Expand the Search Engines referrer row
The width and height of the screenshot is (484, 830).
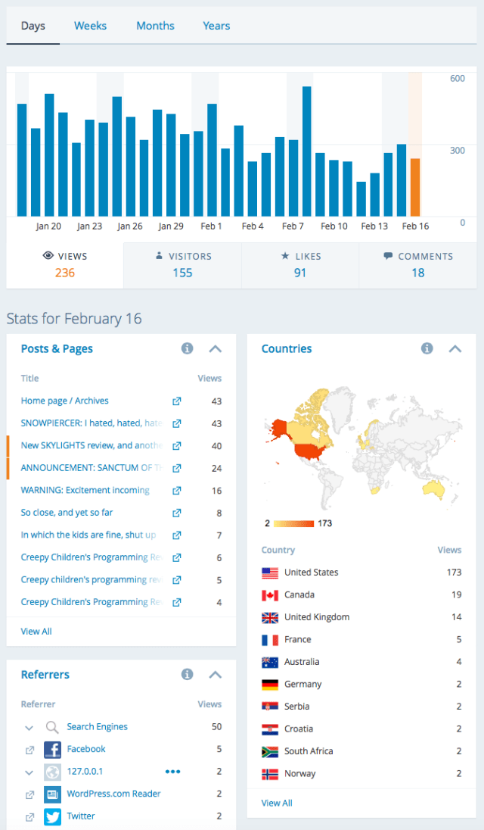pyautogui.click(x=29, y=728)
